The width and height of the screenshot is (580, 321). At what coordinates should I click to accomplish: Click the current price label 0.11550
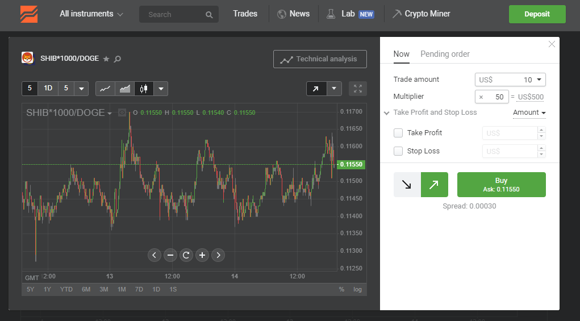(352, 164)
